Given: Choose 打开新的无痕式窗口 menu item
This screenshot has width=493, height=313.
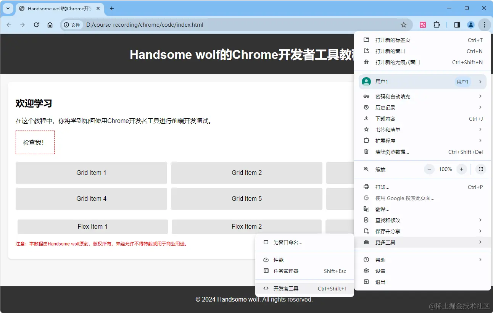Looking at the screenshot, I should coord(422,62).
